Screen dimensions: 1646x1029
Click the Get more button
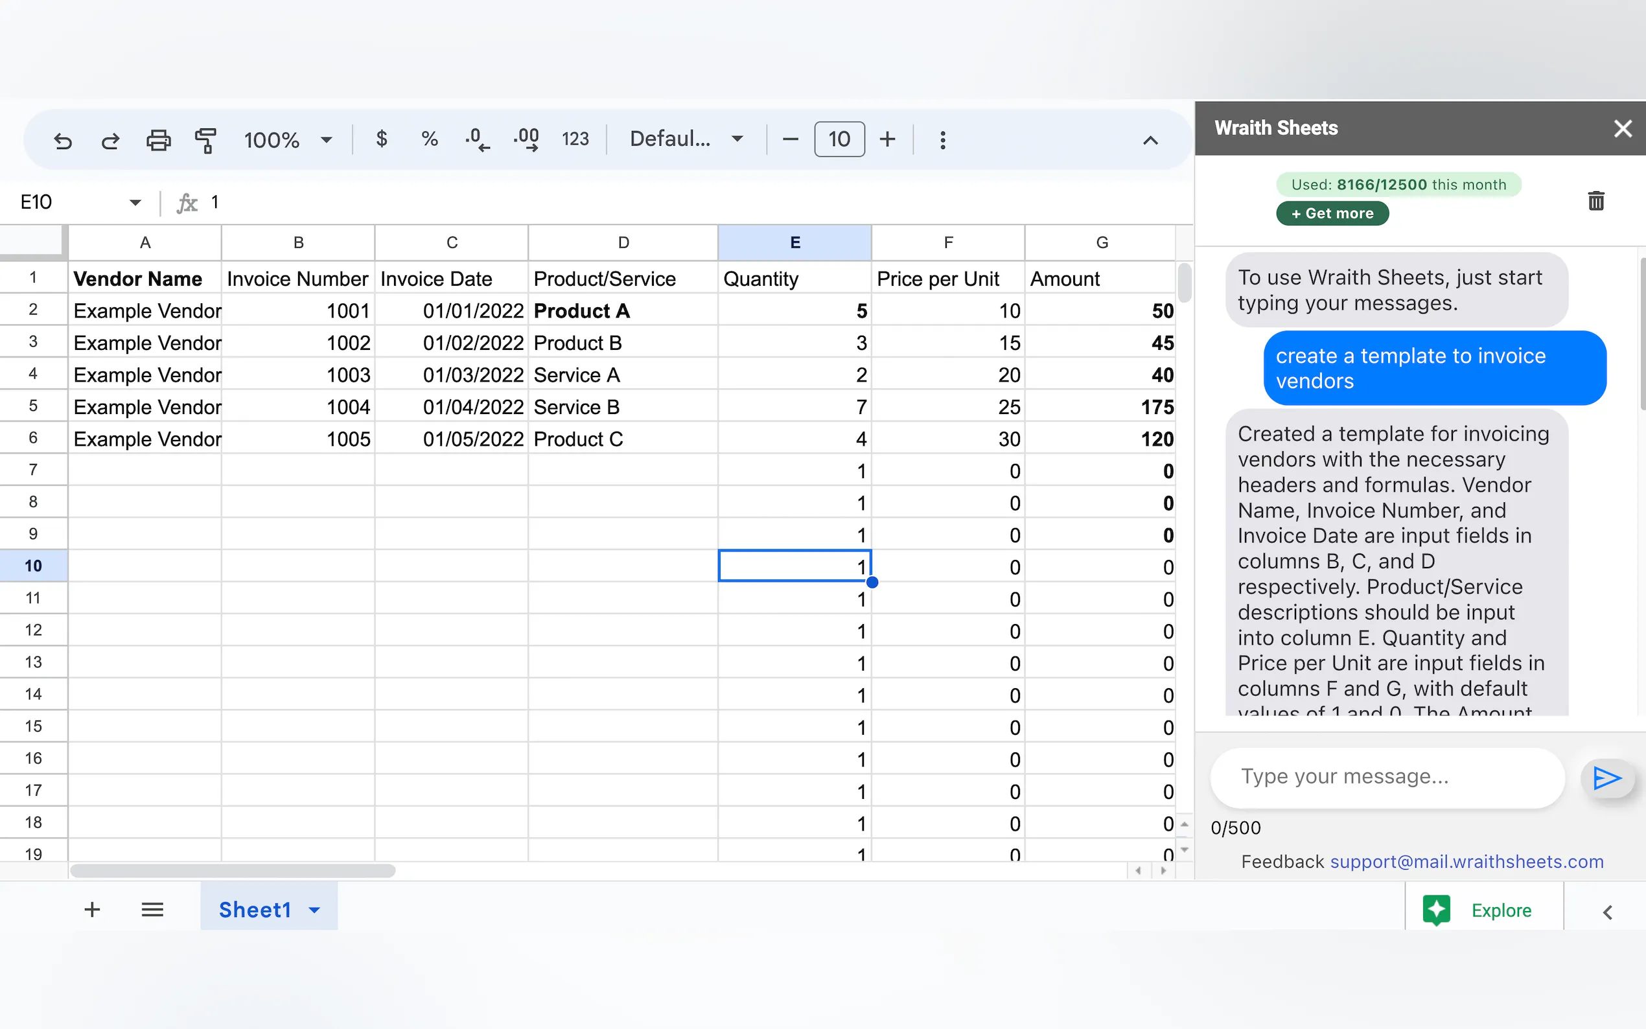coord(1332,214)
